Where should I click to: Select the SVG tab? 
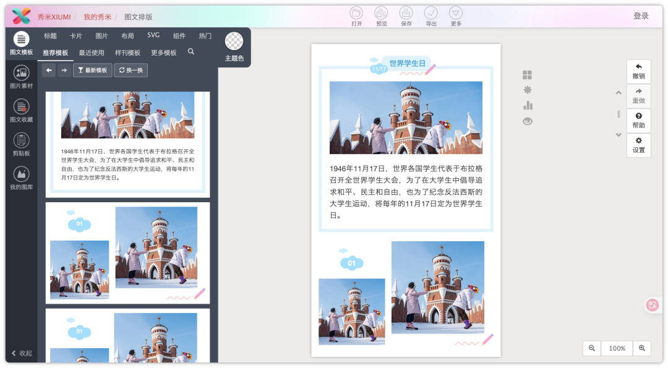153,35
